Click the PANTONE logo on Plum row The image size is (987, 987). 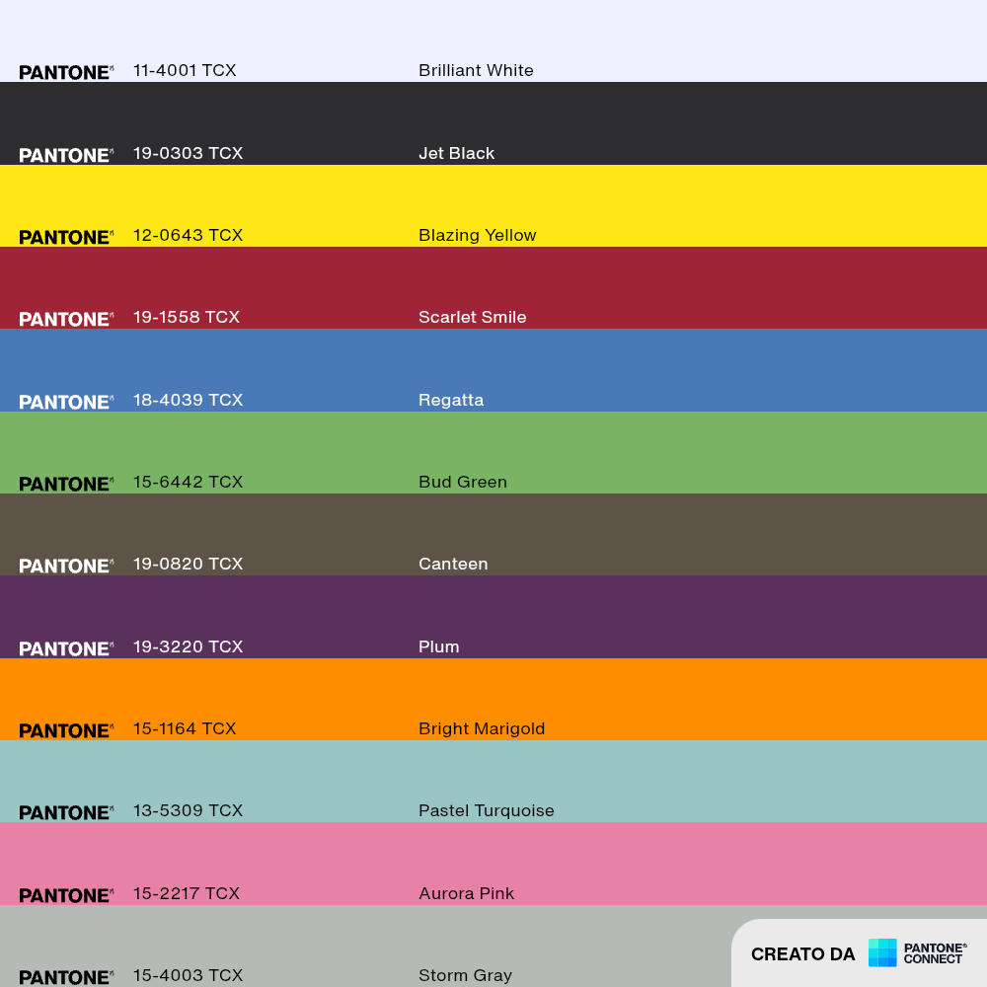[x=66, y=649]
